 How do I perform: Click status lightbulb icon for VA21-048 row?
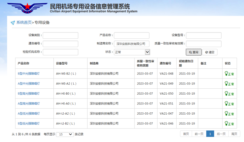[226, 73]
